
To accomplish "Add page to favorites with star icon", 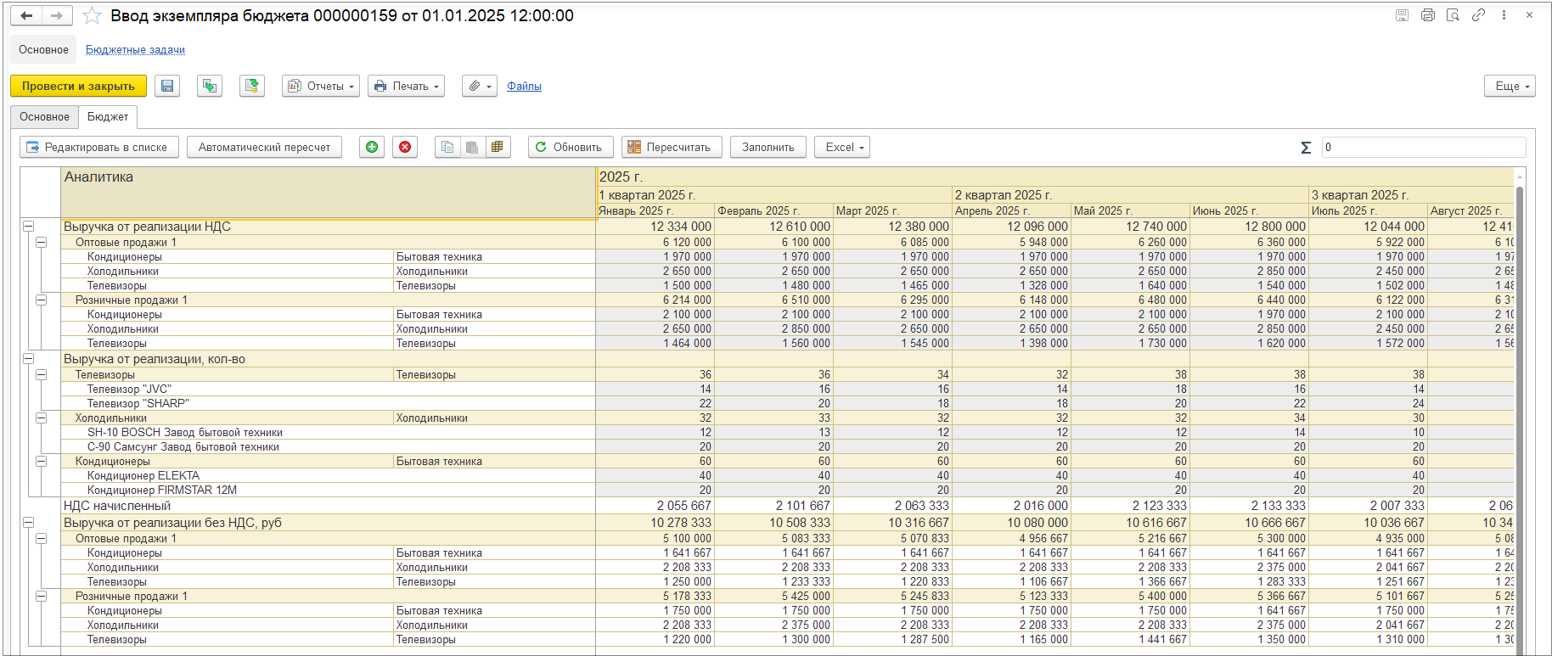I will [x=93, y=16].
